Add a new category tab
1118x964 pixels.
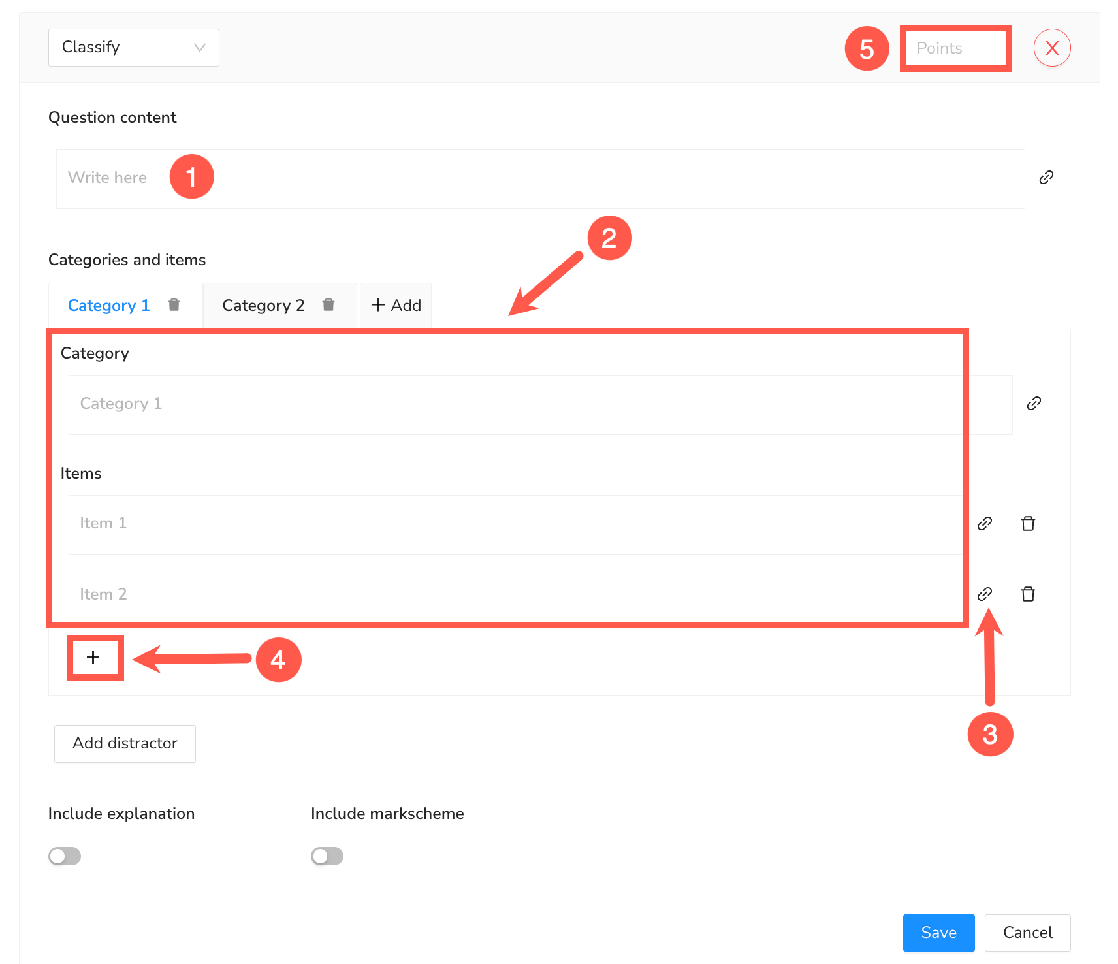(x=396, y=306)
